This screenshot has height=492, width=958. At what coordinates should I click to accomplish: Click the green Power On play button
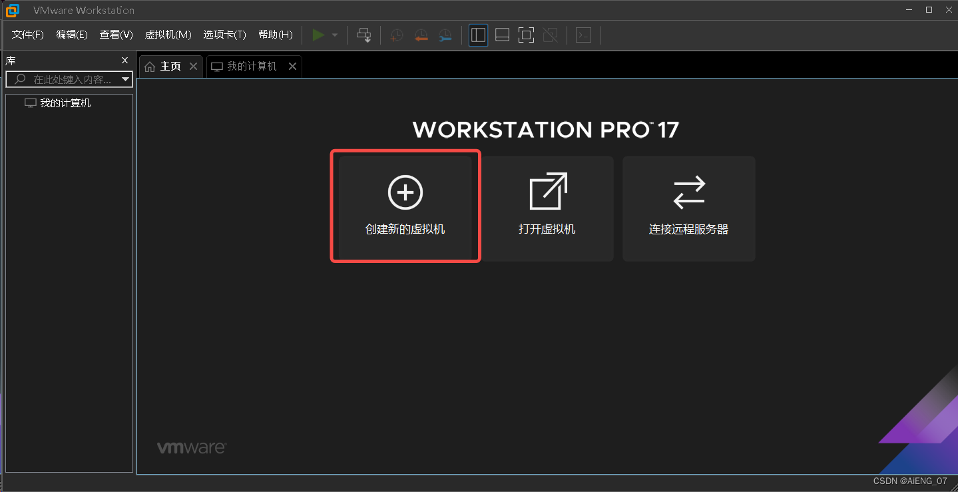point(318,35)
